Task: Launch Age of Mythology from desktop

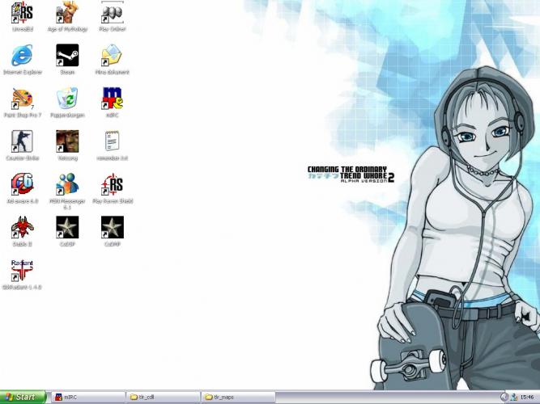Action: click(x=67, y=13)
